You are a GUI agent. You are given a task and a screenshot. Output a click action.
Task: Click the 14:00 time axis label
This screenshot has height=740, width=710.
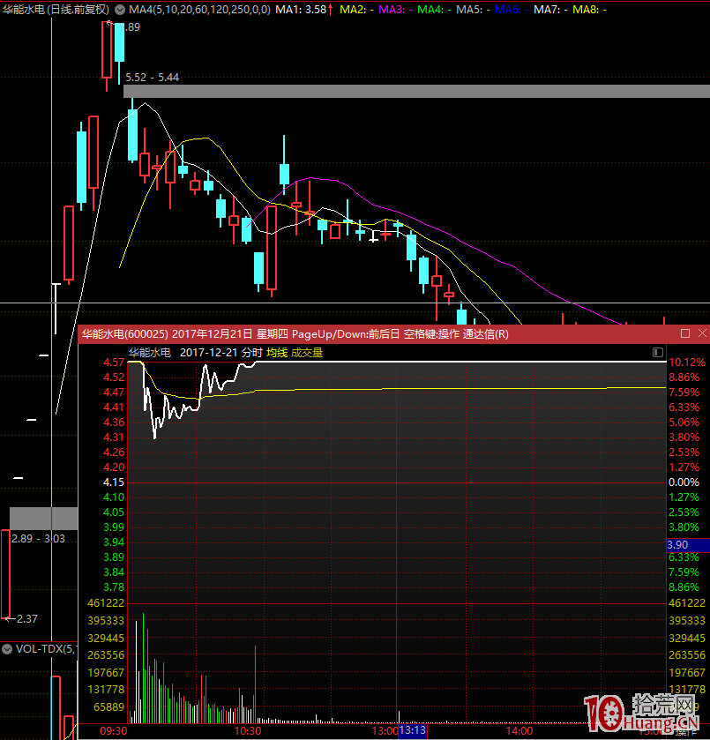[519, 731]
